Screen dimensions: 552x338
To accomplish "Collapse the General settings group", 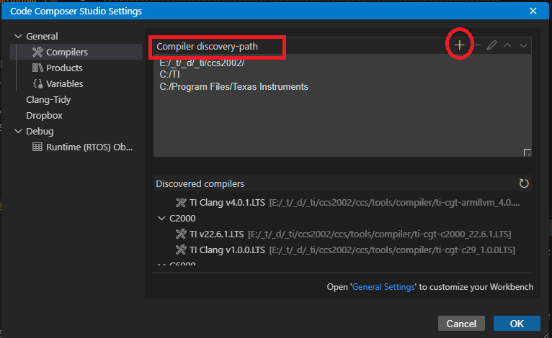I will tap(18, 36).
